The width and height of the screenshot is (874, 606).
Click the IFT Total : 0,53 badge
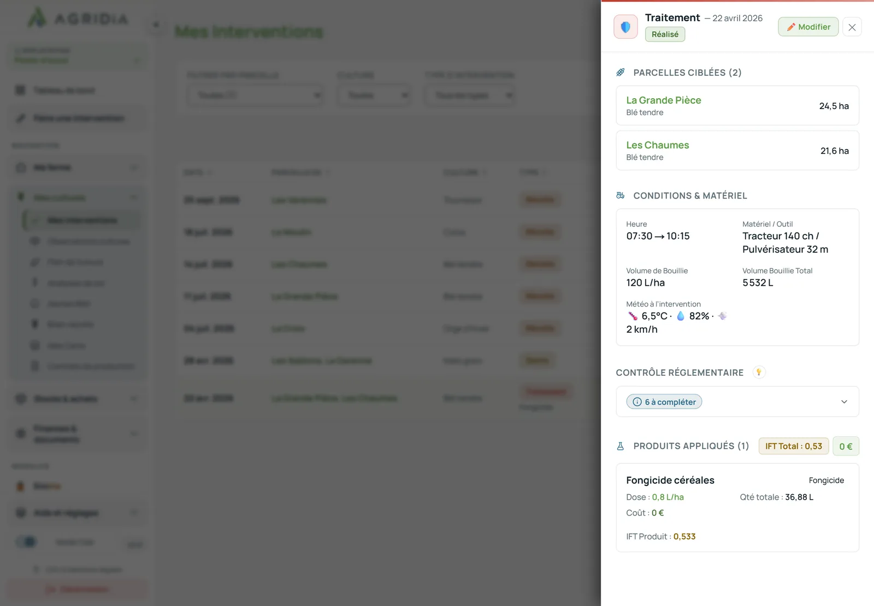(794, 446)
